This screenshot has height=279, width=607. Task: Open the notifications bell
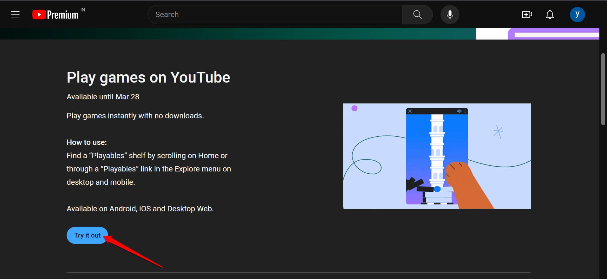[550, 15]
